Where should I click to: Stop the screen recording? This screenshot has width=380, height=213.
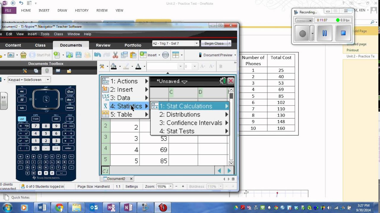(343, 33)
